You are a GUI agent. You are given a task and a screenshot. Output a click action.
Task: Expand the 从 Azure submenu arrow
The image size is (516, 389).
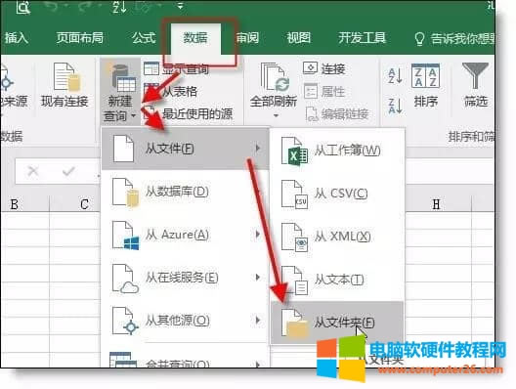pos(258,235)
